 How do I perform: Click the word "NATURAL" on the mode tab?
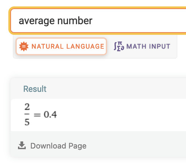tap(48, 47)
